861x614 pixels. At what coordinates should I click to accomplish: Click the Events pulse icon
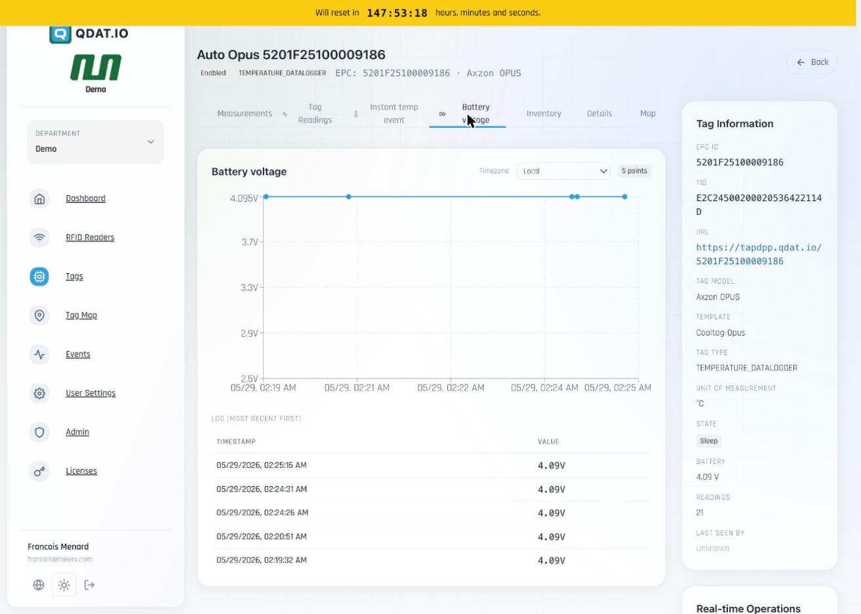[39, 355]
